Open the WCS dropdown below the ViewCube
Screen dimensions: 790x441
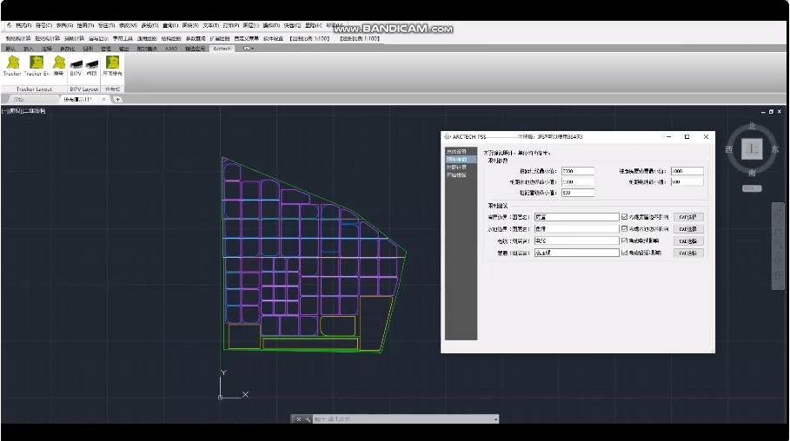click(x=752, y=188)
